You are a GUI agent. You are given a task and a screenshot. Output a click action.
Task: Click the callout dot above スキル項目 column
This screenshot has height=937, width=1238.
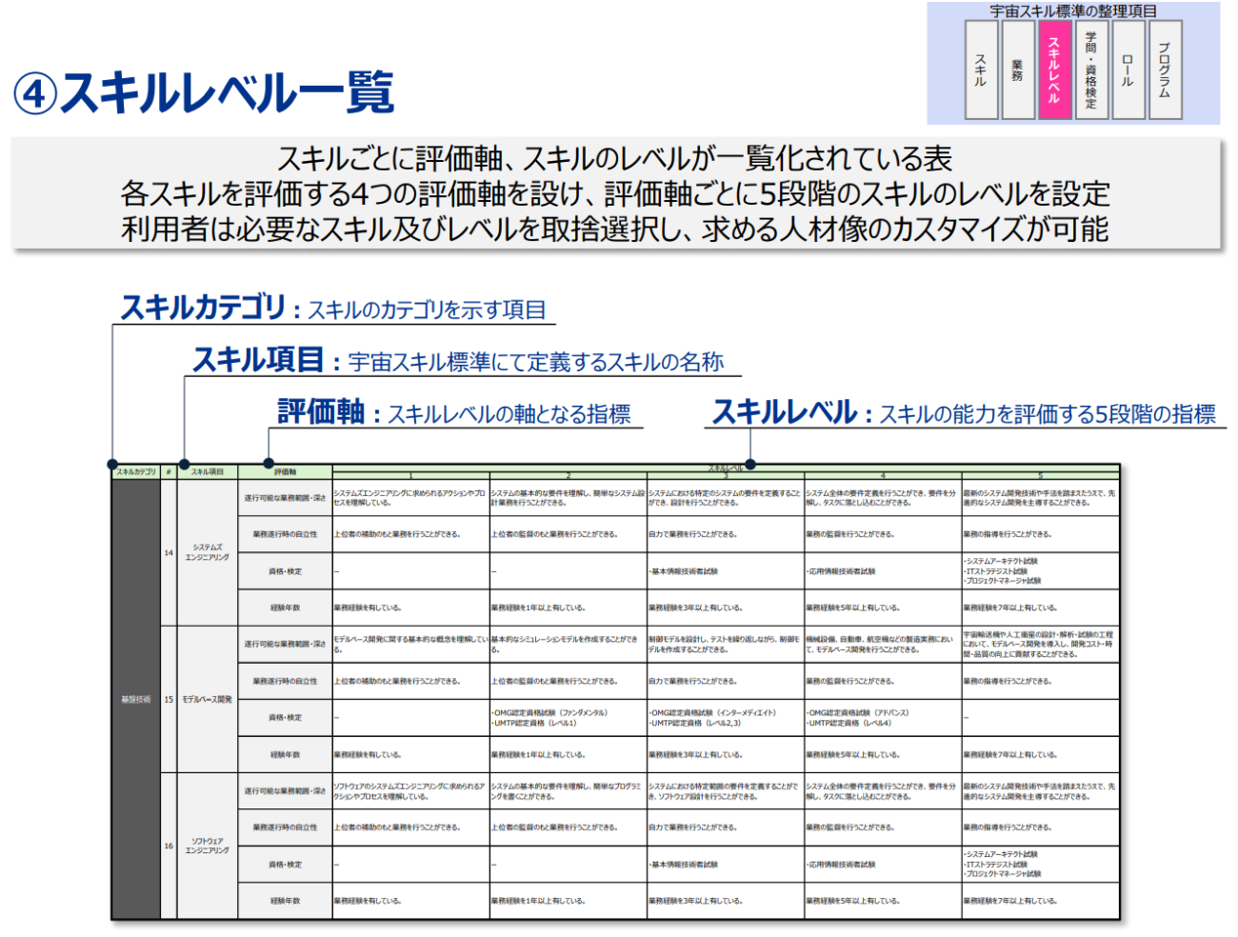tap(184, 465)
